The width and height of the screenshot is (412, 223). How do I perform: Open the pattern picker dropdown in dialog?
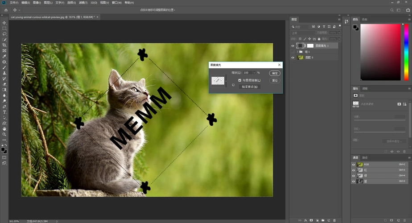(x=226, y=81)
